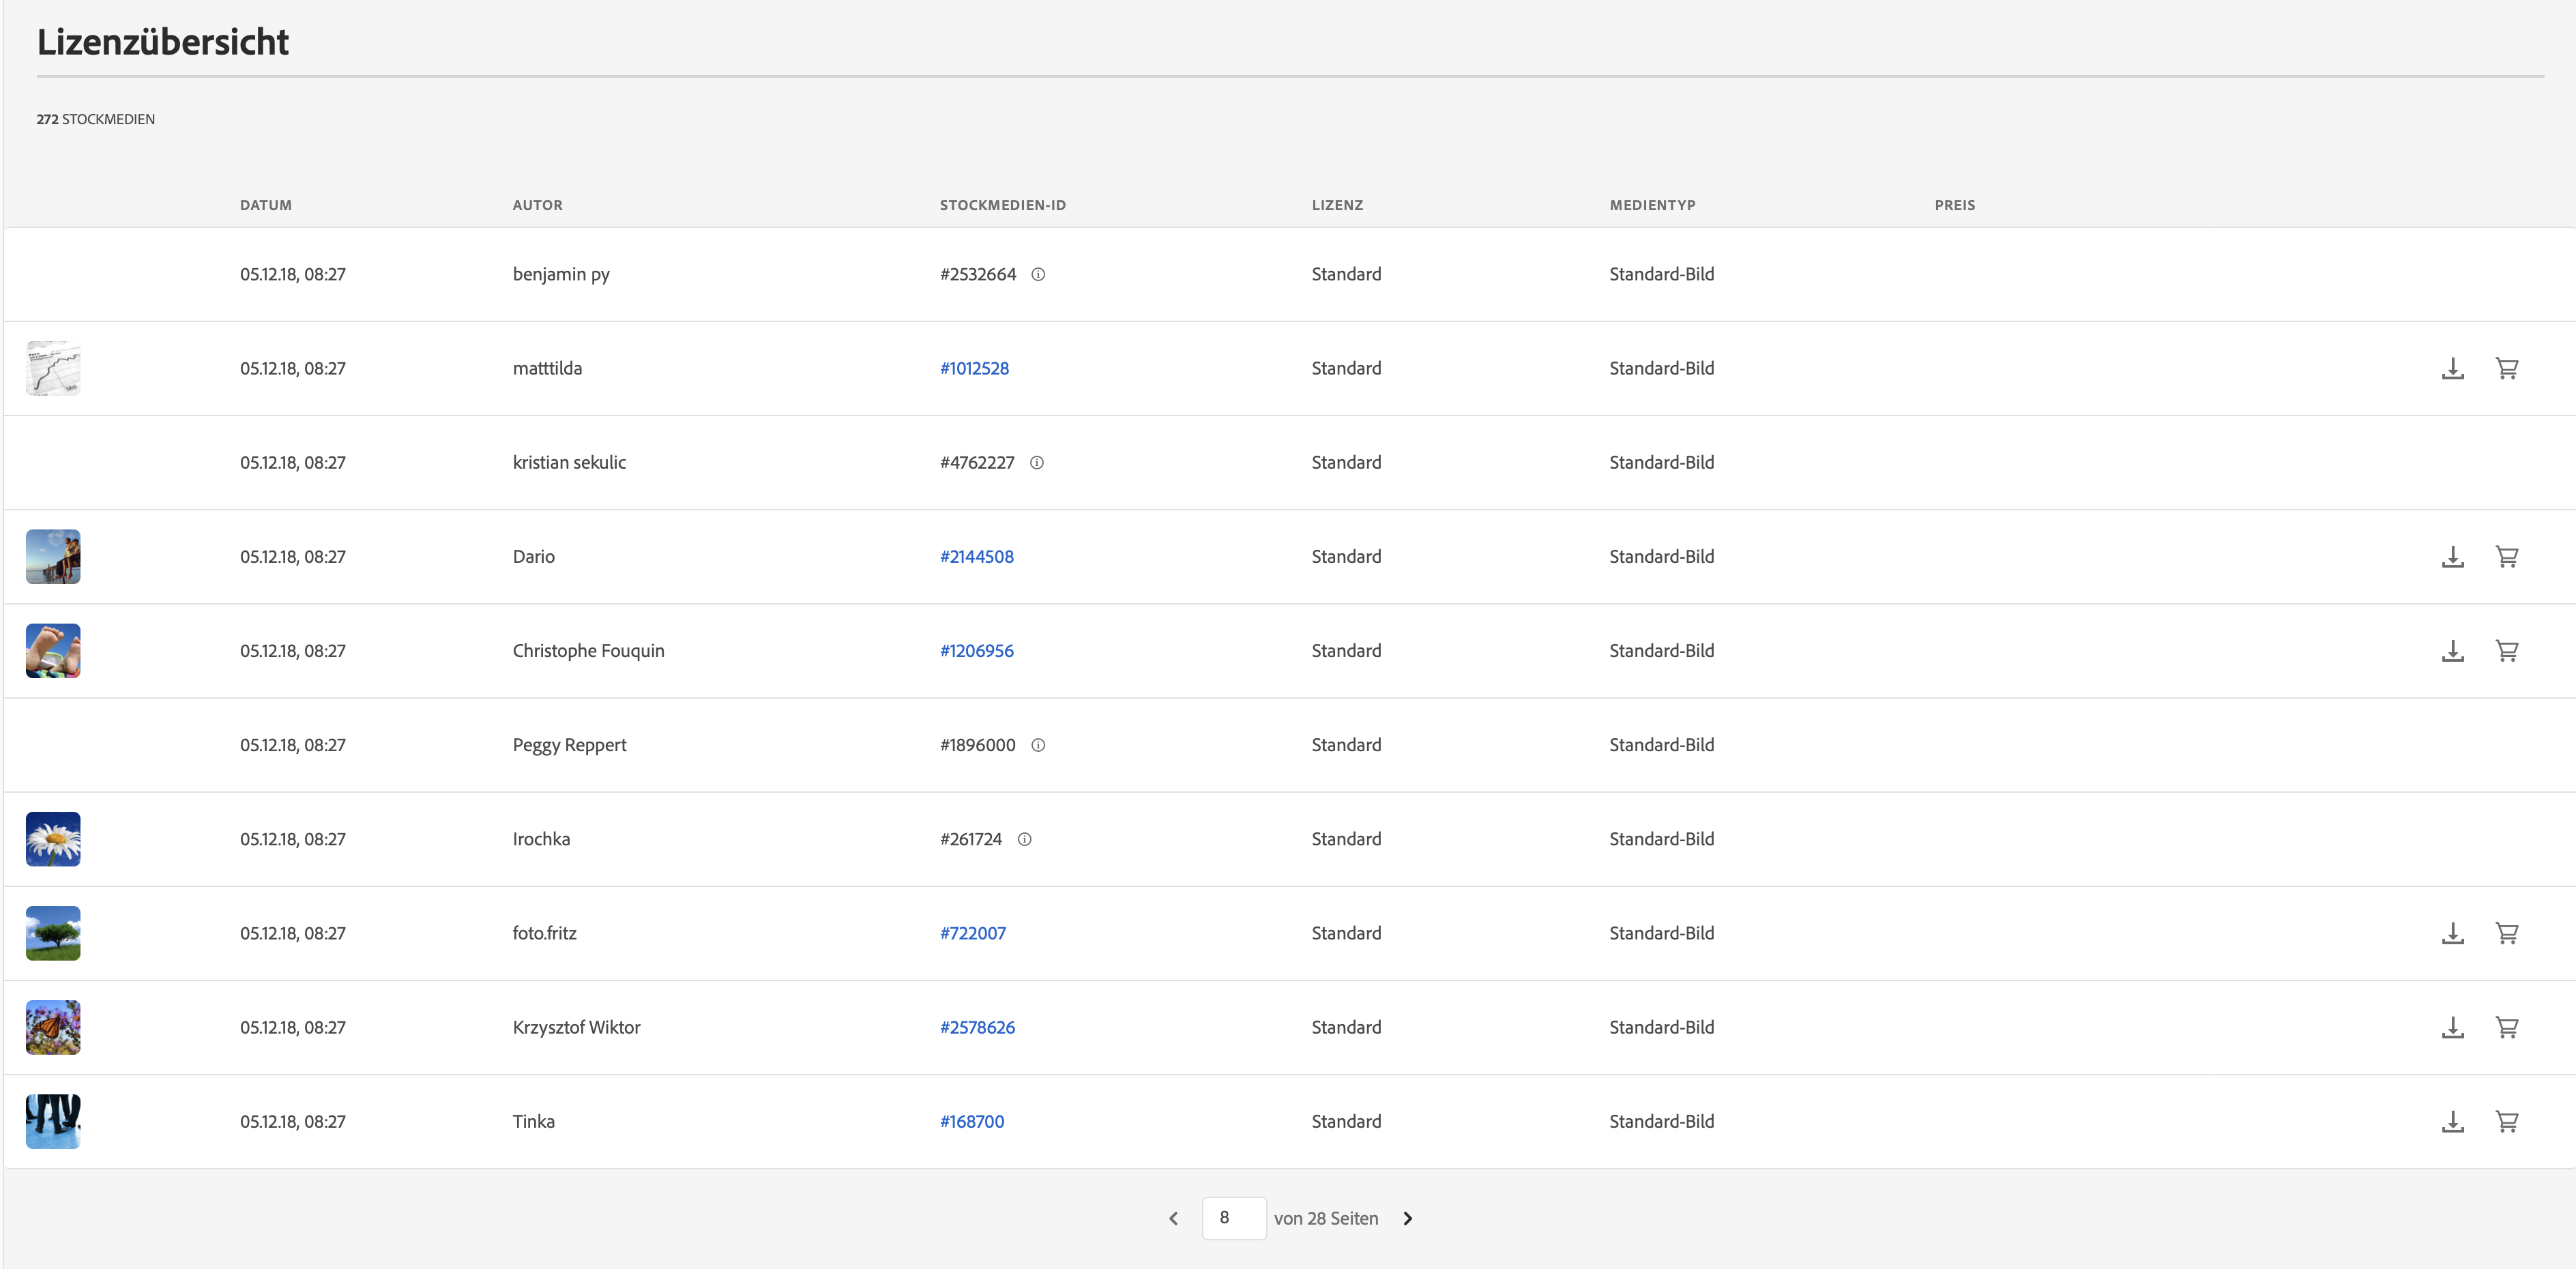Go to the next page of licenses
2576x1269 pixels.
pos(1407,1218)
